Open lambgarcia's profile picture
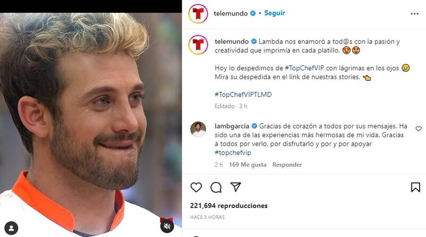The image size is (426, 237). coord(198,129)
